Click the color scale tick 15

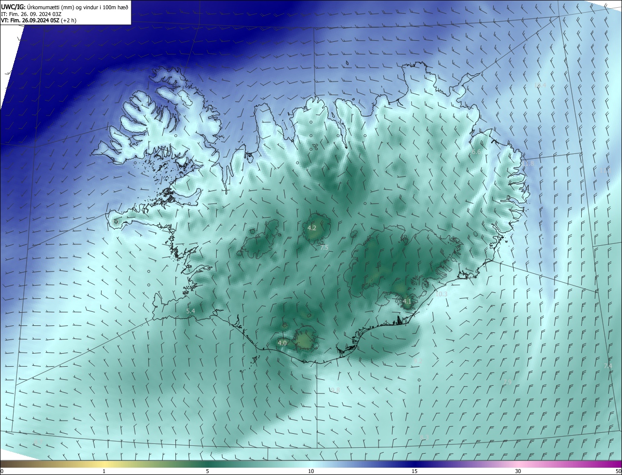[415, 471]
